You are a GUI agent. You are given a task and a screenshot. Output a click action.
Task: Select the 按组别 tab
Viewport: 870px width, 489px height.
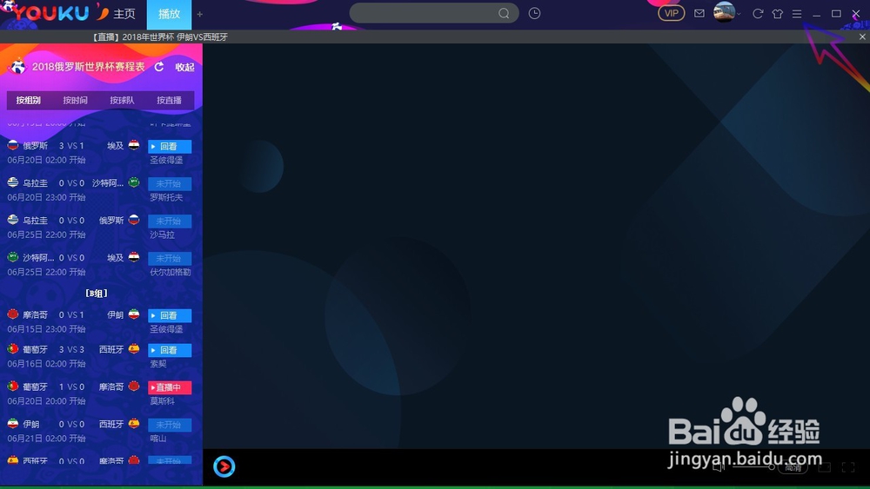pyautogui.click(x=29, y=100)
